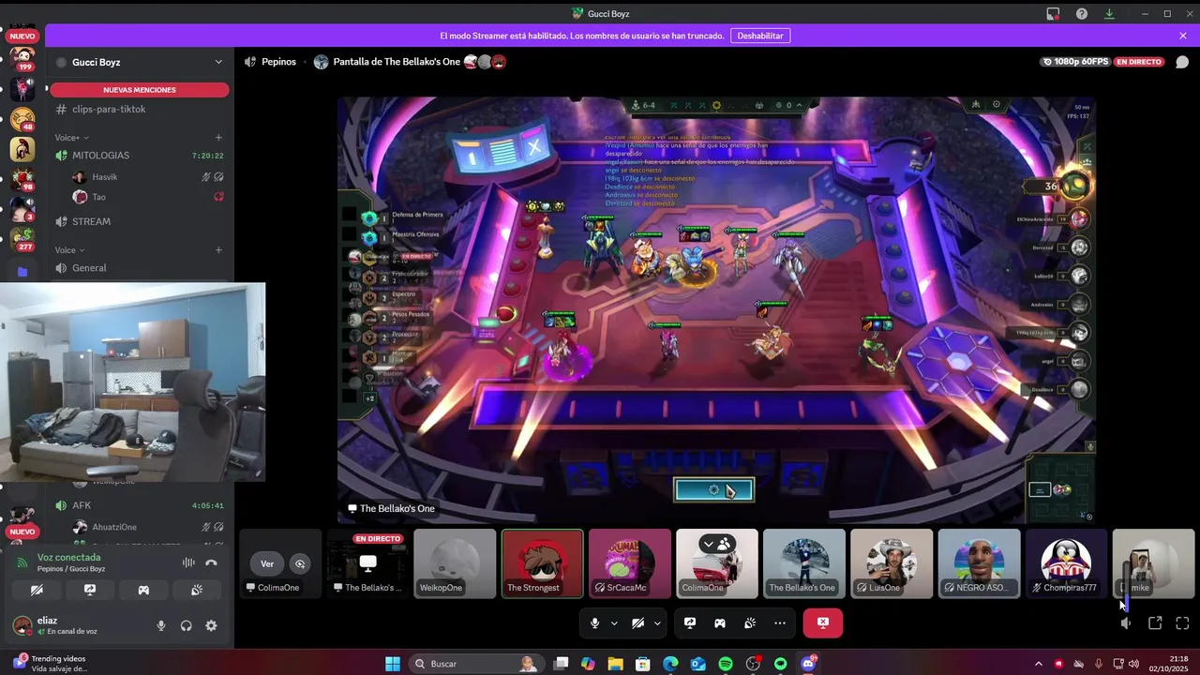Open server with the 277 notification badge
Viewport: 1200px width, 675px height.
click(22, 239)
